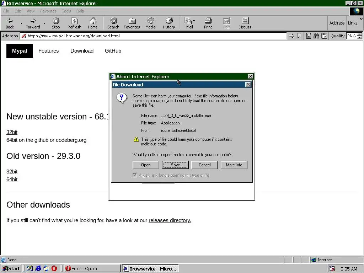Viewport: 364px width, 273px height.
Task: Click the Mypal logo navigation link
Action: click(20, 51)
